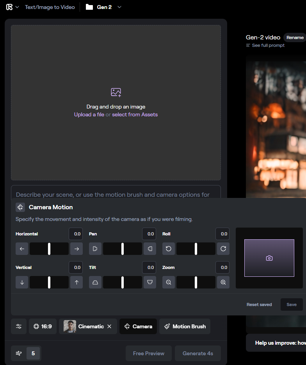Viewport: 306px width, 365px height.
Task: Click the Zoom value field
Action: (222, 267)
